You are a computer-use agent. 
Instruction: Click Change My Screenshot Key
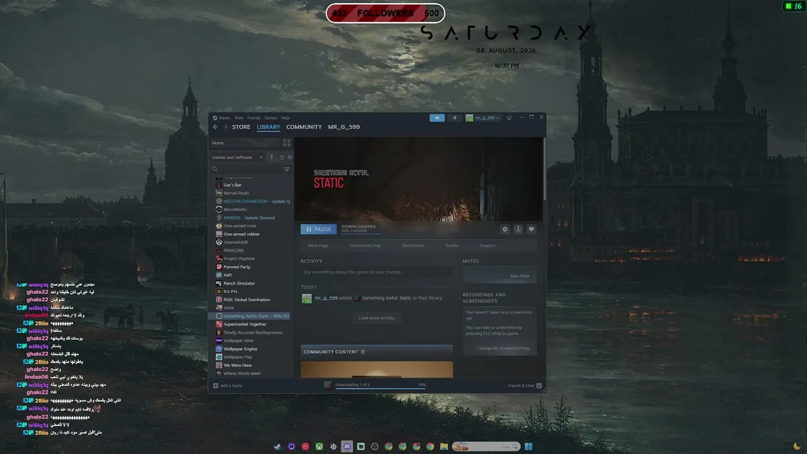(503, 348)
